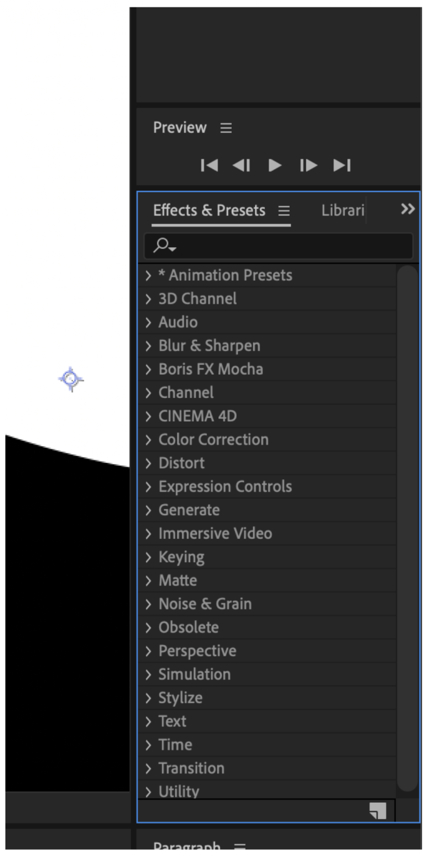Jump to last frame in Preview

point(342,165)
